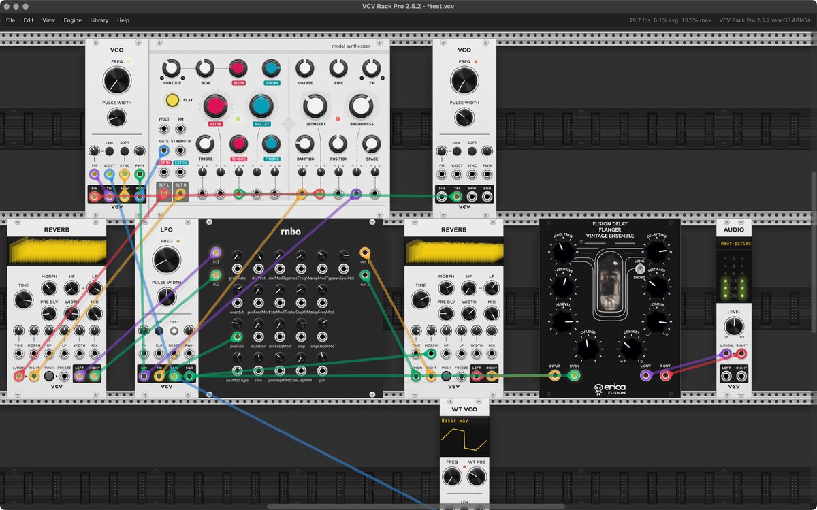Click the rnbo out 2 port
This screenshot has height=510, width=817.
(x=365, y=276)
